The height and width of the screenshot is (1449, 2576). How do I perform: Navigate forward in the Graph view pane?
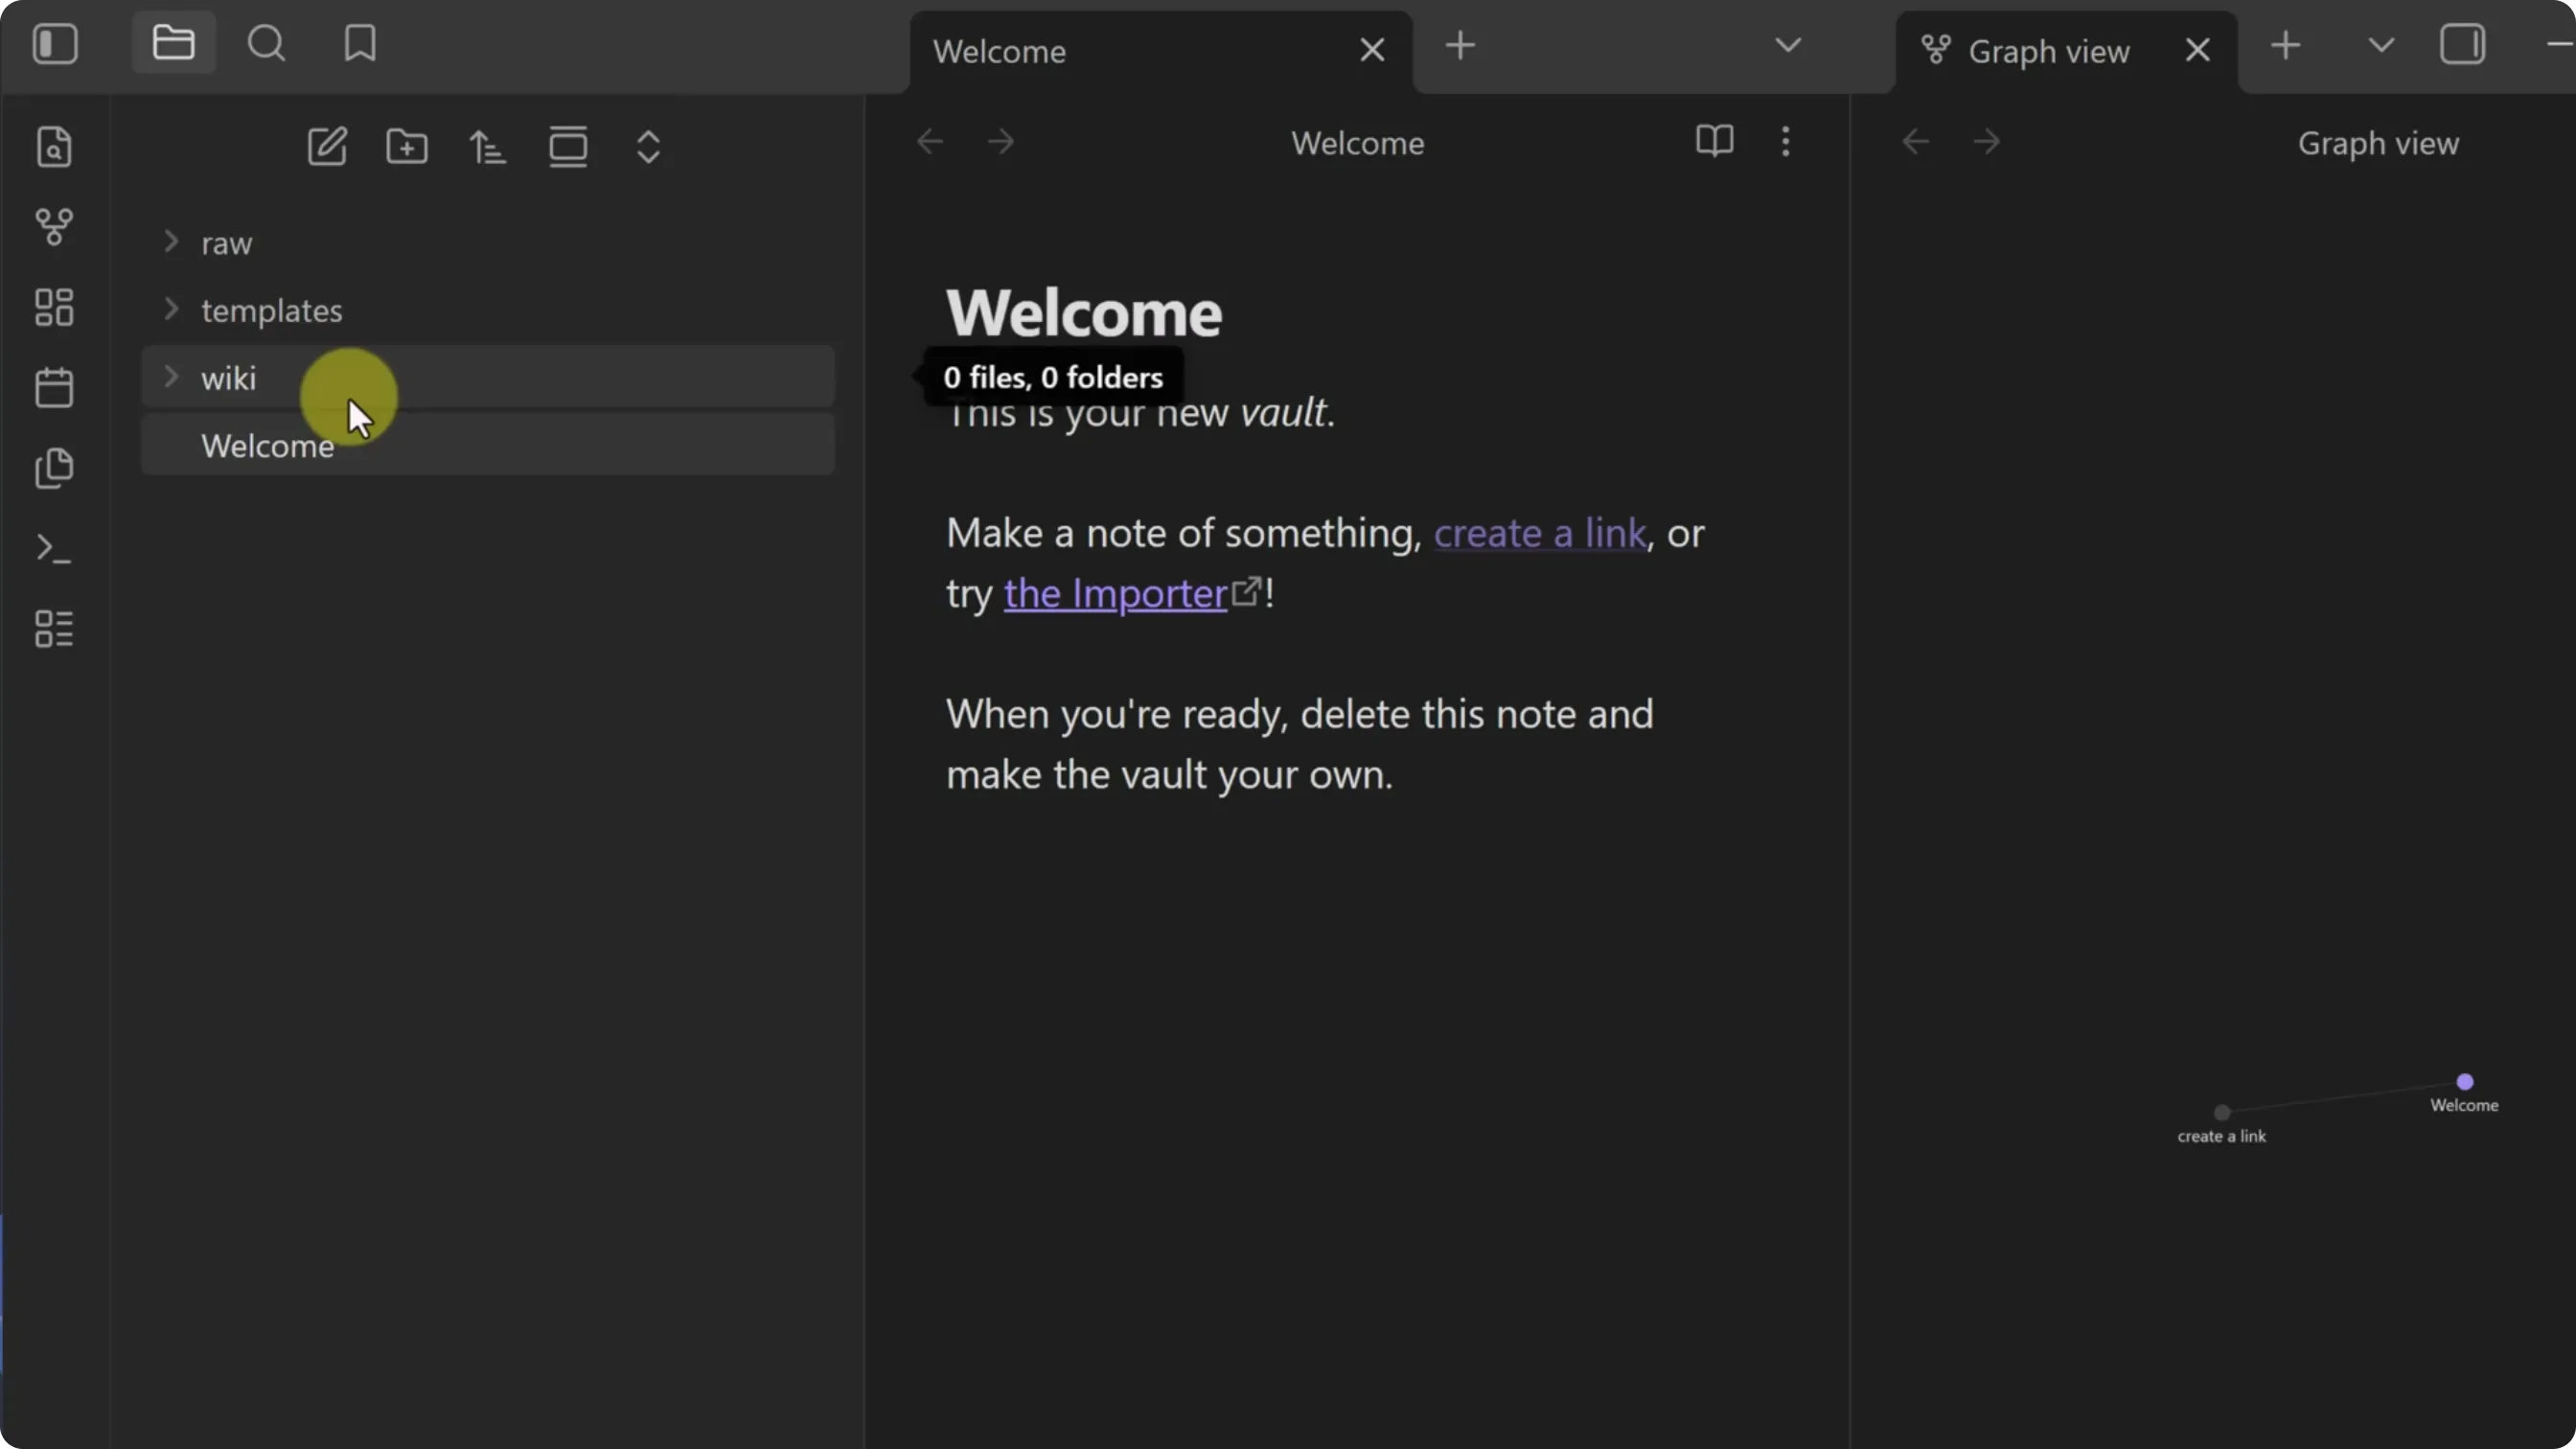[x=1987, y=142]
